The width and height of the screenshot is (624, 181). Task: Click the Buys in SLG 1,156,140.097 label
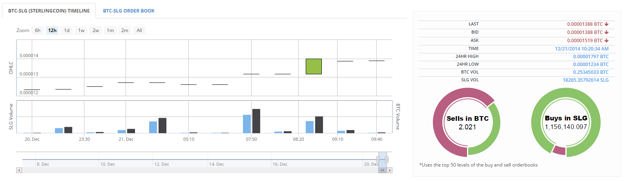[x=566, y=122]
